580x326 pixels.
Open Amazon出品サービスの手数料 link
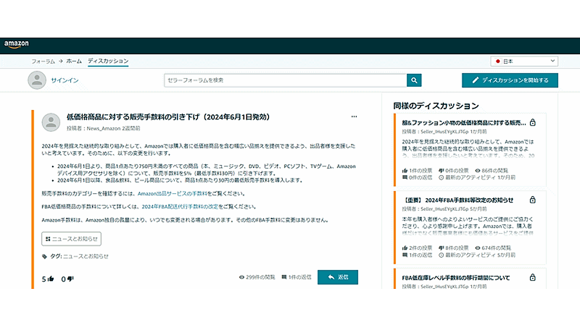(172, 194)
